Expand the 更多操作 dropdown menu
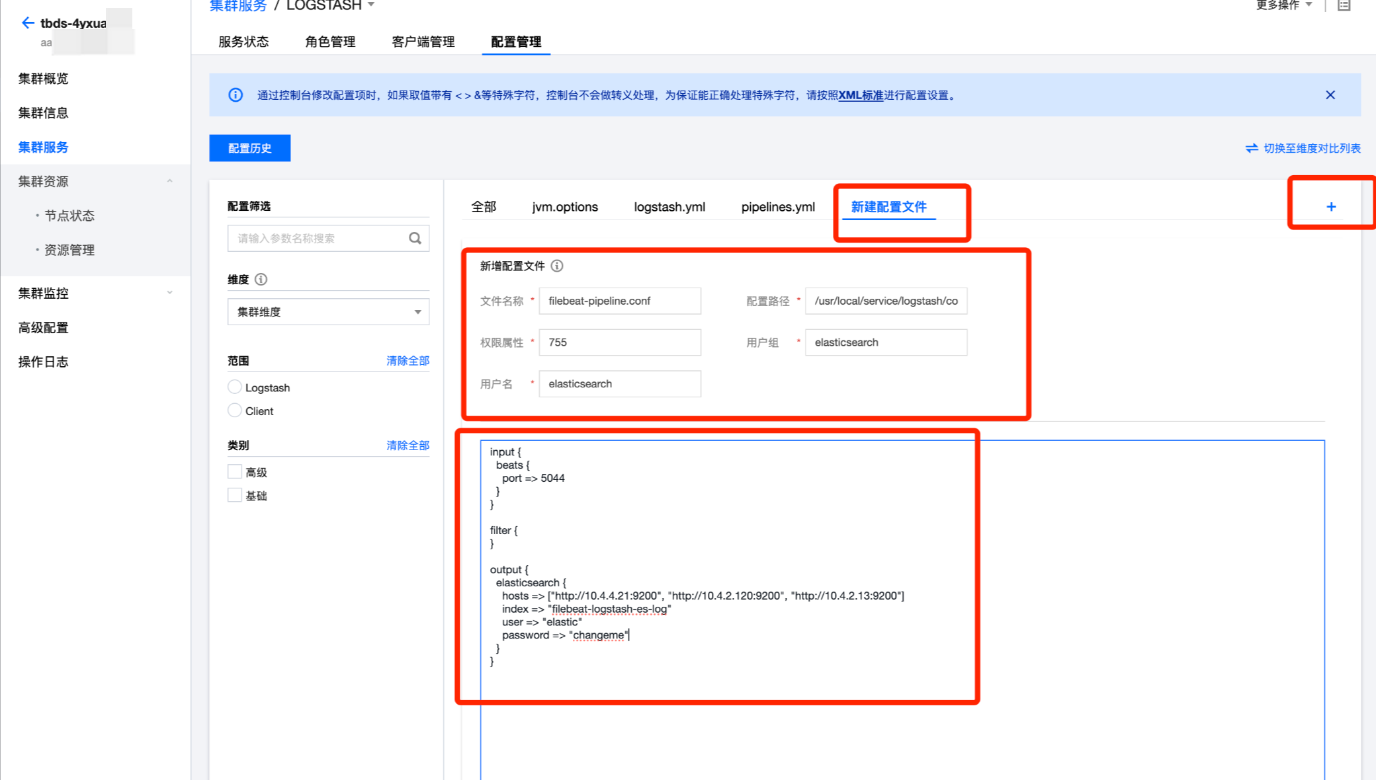1376x780 pixels. pos(1283,5)
